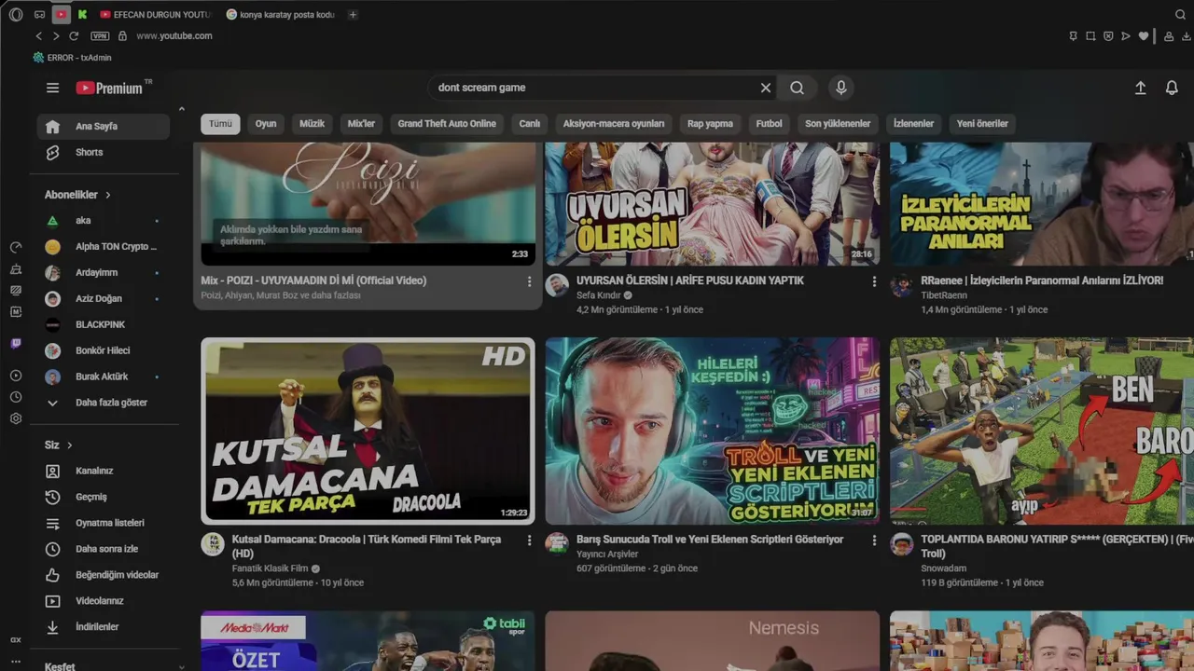Open the Alpha TON Crypto subscription
1194x671 pixels.
[103, 247]
